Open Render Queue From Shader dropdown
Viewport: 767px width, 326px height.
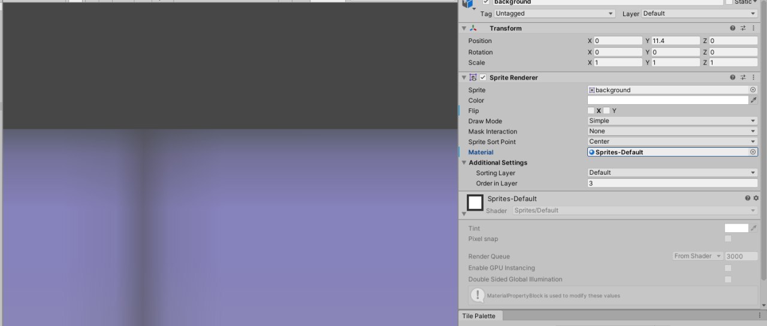pos(697,256)
